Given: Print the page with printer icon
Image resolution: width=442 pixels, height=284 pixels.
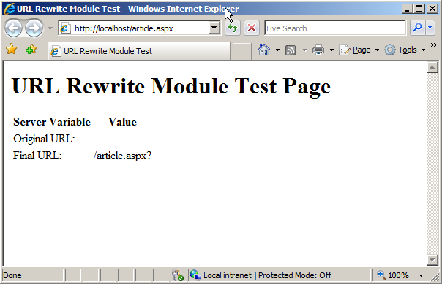Looking at the screenshot, I should [318, 50].
